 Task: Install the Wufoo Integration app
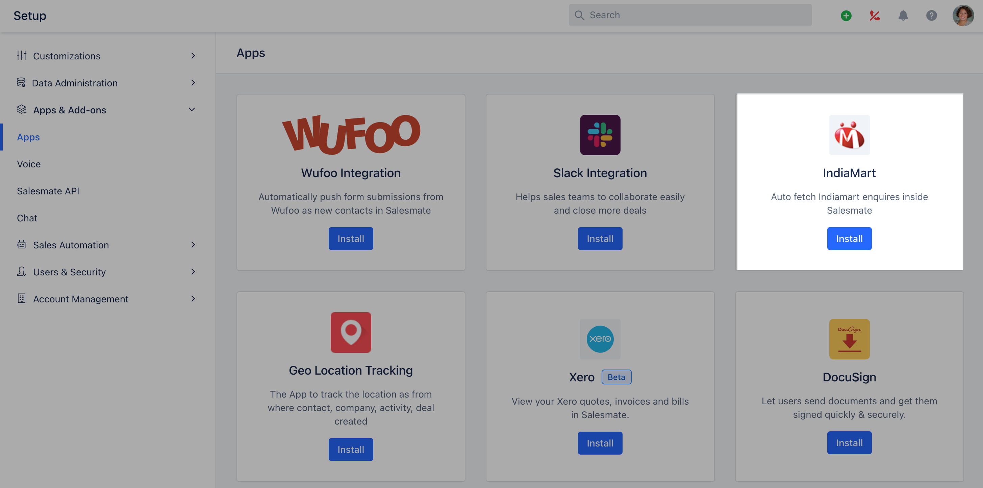[351, 239]
